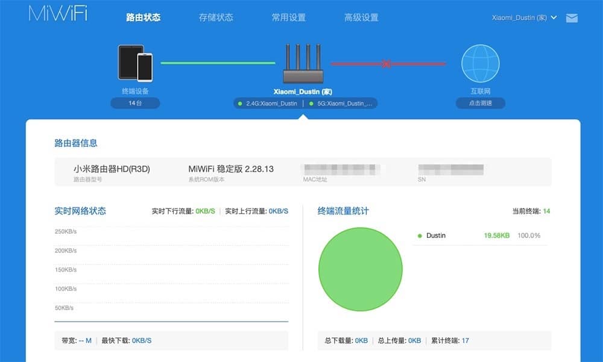Switch to the 存储状态 tab

[x=216, y=17]
